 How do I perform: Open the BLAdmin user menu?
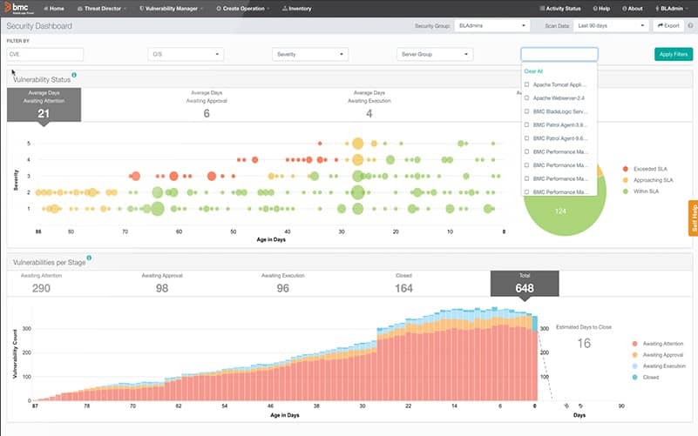672,9
